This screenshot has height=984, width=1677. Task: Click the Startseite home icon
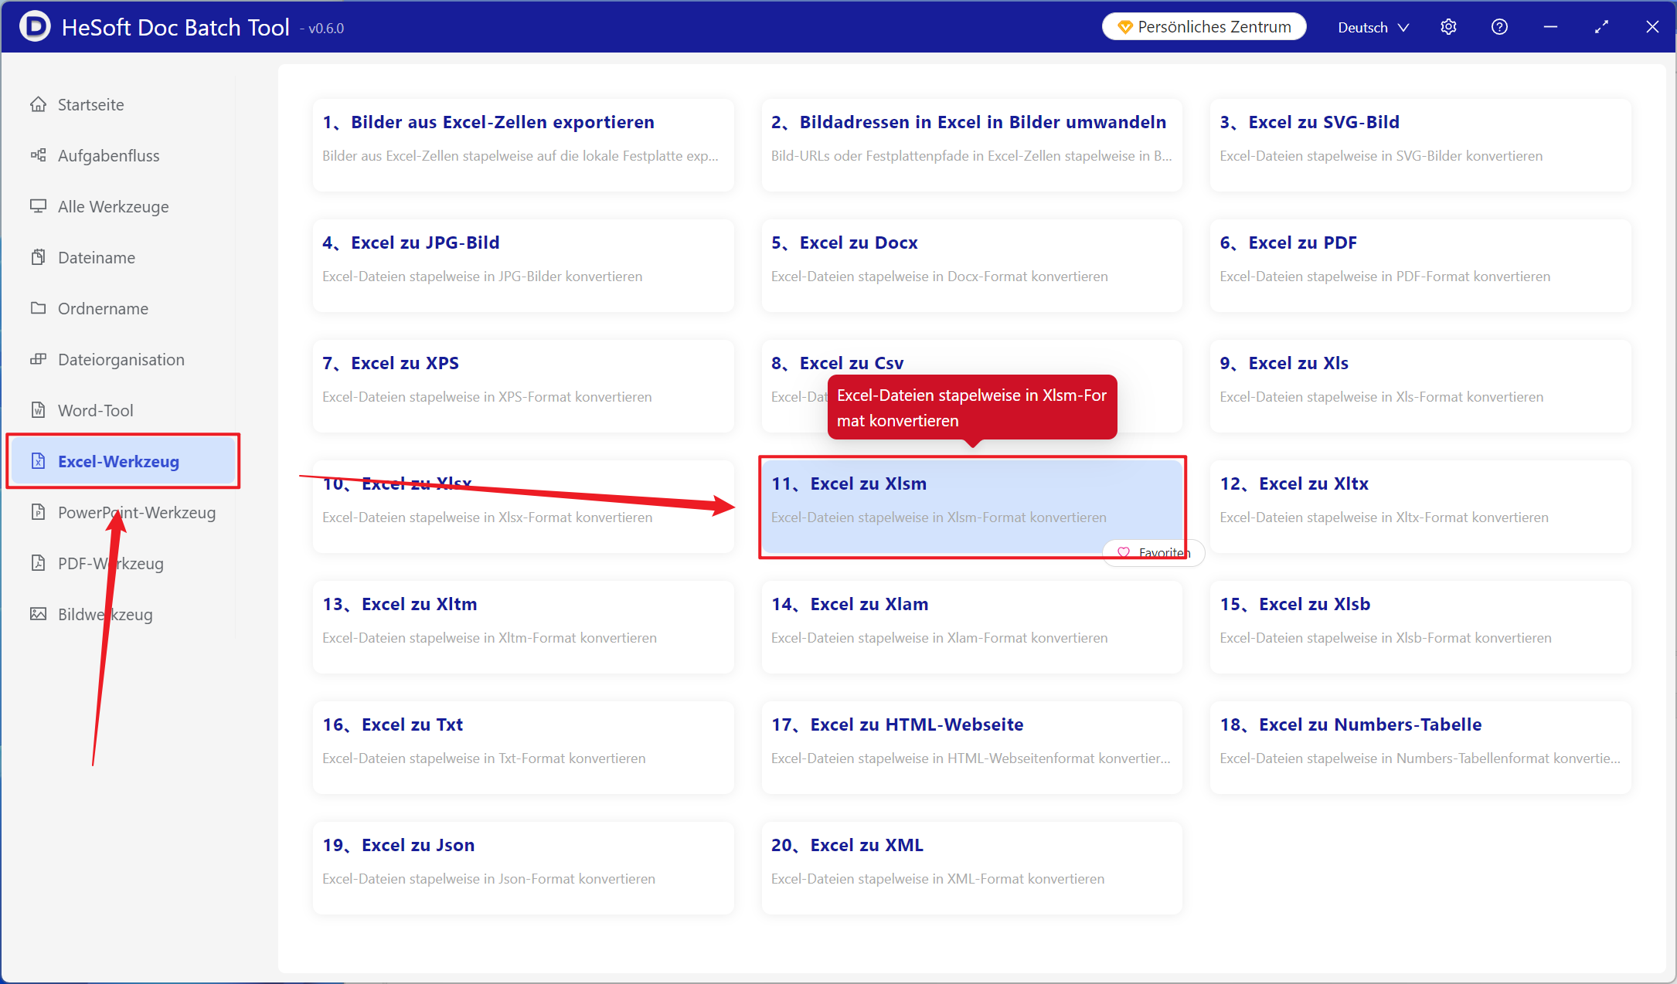pyautogui.click(x=38, y=104)
